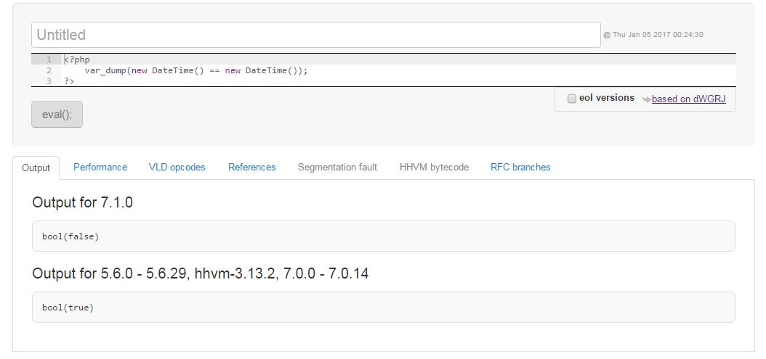
Task: Select the References tab
Action: 251,168
